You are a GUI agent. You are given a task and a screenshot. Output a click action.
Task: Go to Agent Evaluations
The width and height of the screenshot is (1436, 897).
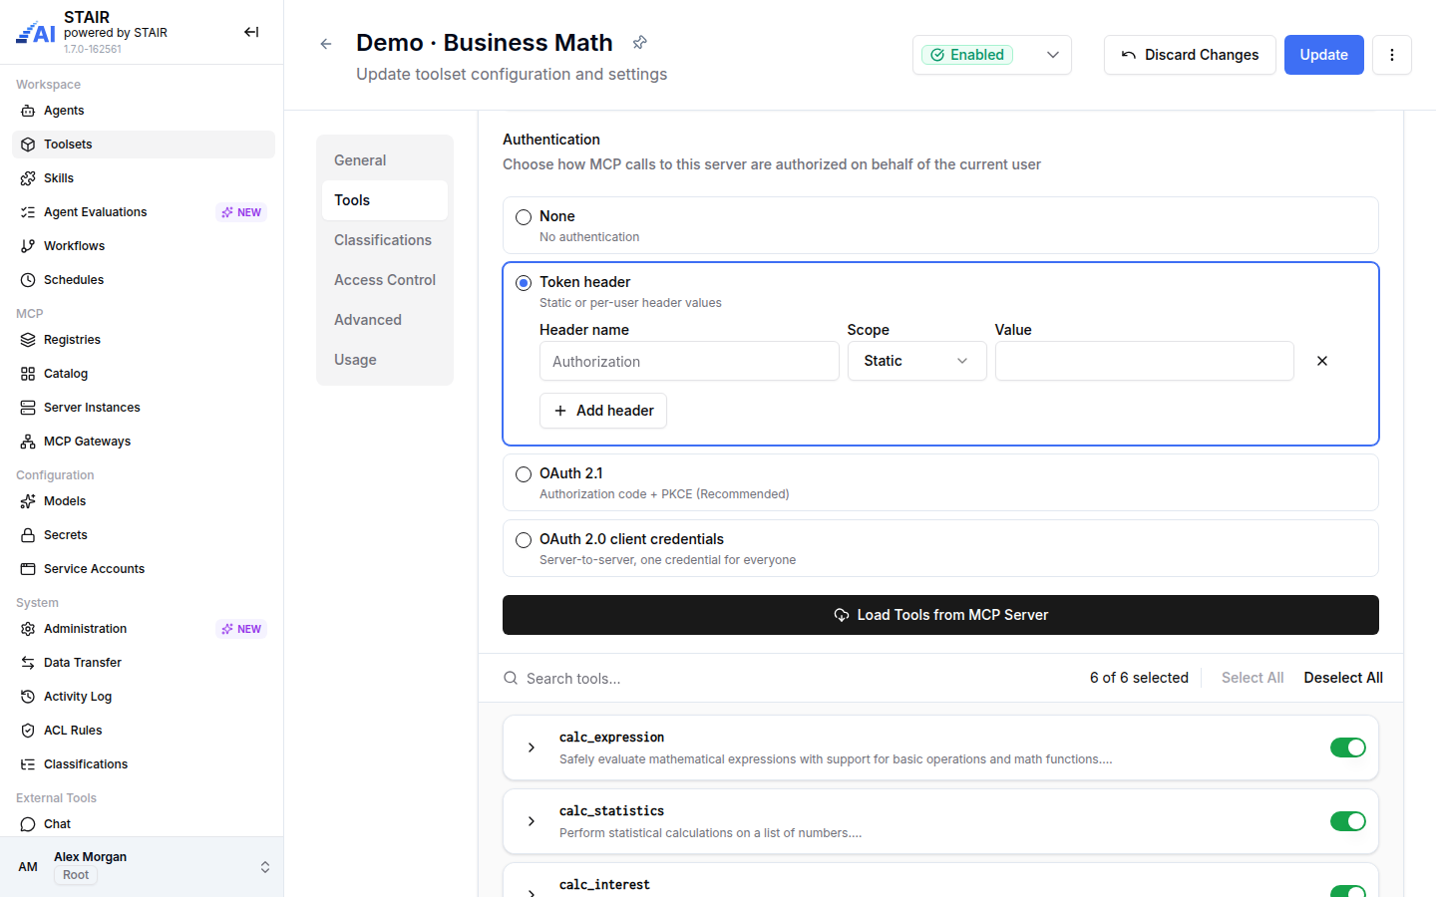[144, 212]
